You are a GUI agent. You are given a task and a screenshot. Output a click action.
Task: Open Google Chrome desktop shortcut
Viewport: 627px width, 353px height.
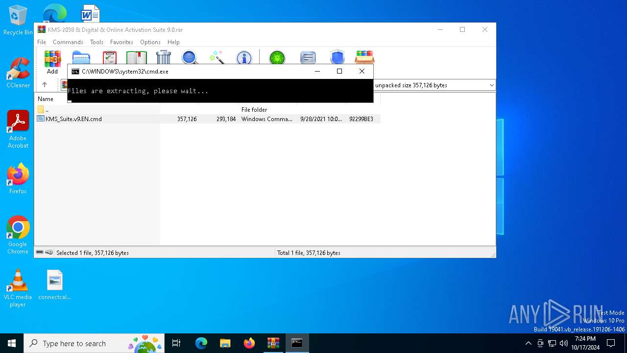pyautogui.click(x=18, y=235)
